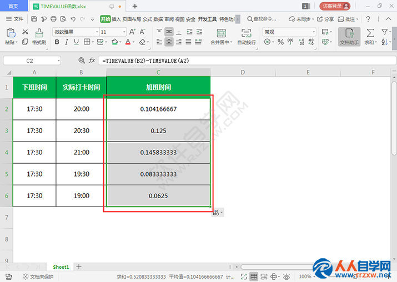Click the horizontal scrollbar
397x282 pixels.
(x=279, y=267)
